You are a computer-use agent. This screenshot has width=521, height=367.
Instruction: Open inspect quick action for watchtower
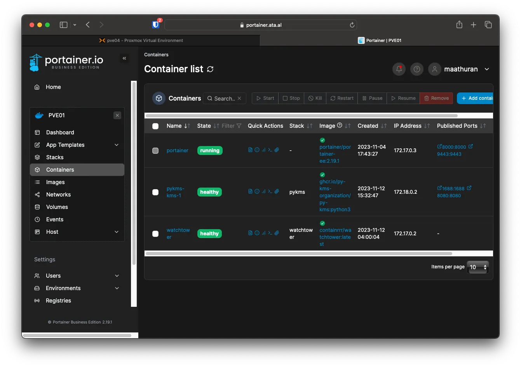point(257,233)
